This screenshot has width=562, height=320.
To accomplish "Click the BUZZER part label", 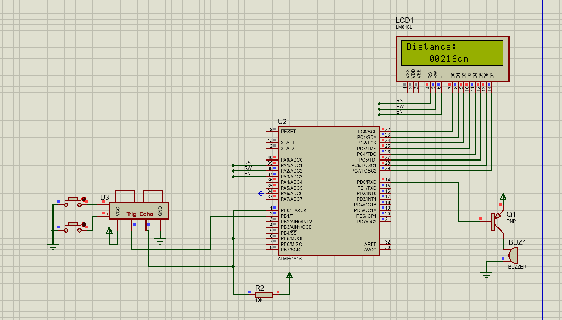I will click(x=517, y=267).
